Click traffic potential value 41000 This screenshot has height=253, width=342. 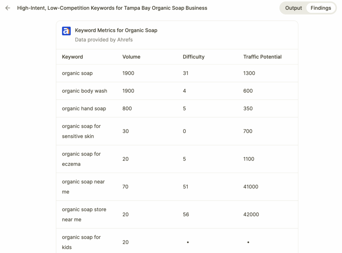pyautogui.click(x=250, y=187)
